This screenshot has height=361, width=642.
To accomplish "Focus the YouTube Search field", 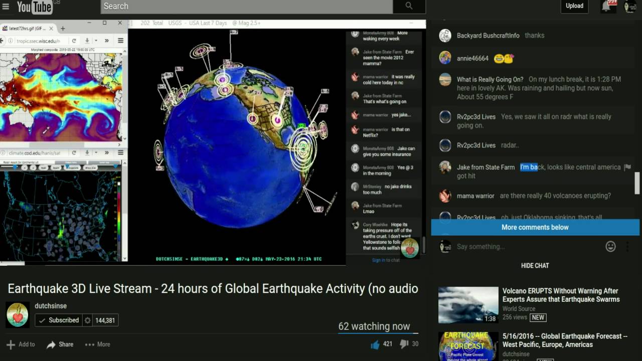I will (247, 6).
